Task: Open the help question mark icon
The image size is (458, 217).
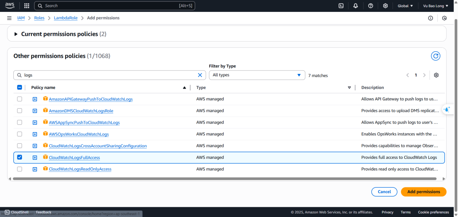Action: (371, 6)
